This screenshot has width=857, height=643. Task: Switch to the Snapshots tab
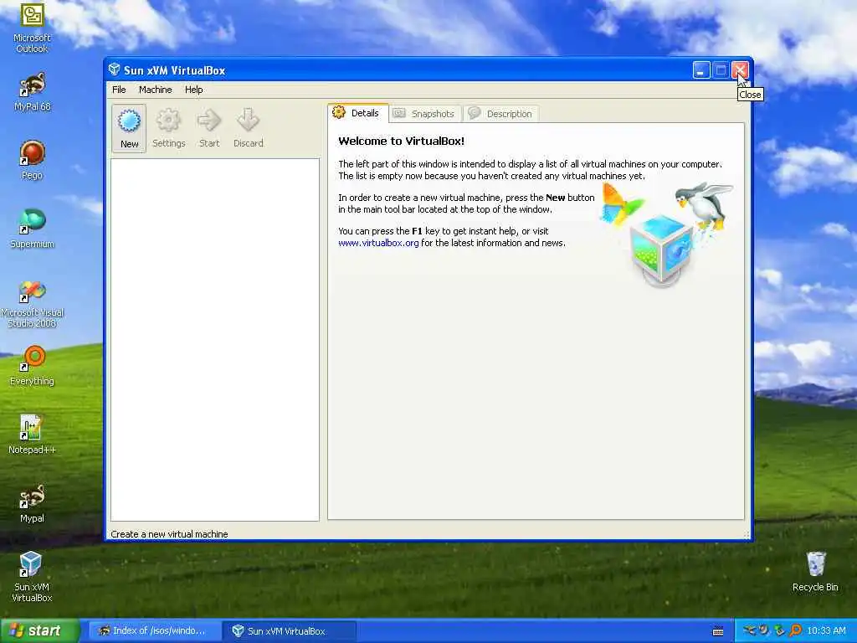click(425, 114)
